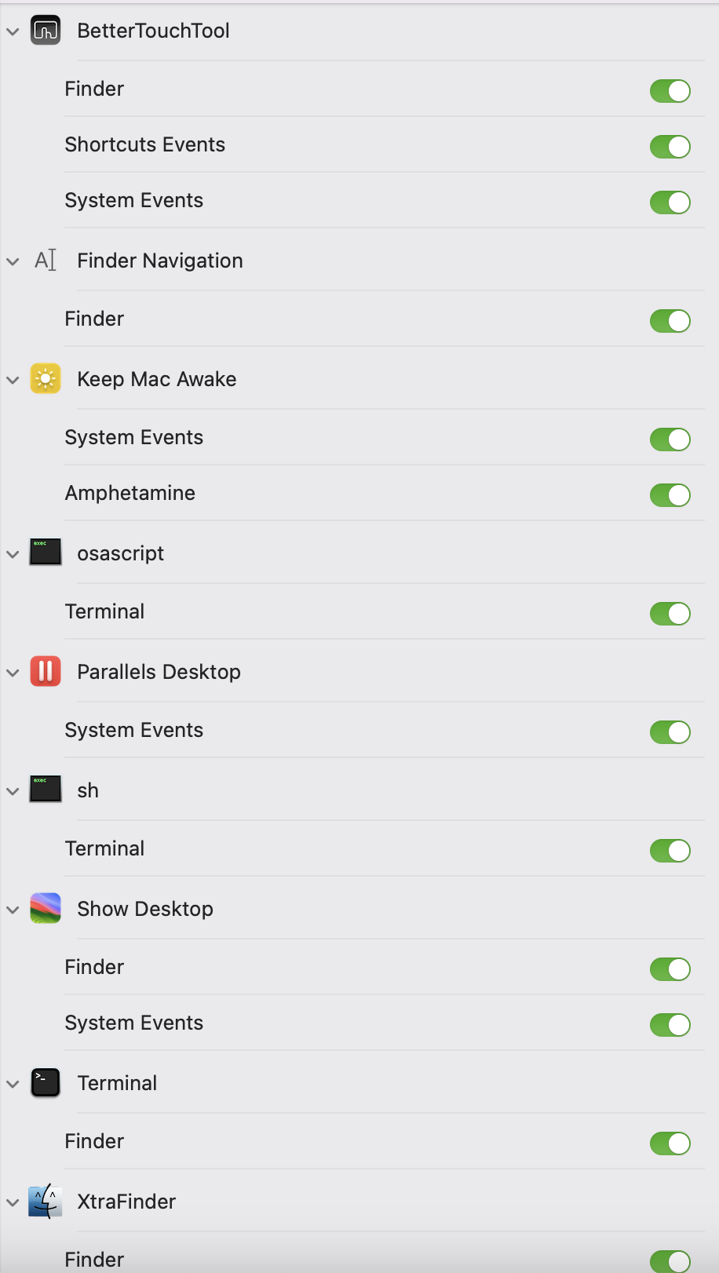Screen dimensions: 719x1273
Task: Click the Amphetamine entry label
Action: [130, 493]
